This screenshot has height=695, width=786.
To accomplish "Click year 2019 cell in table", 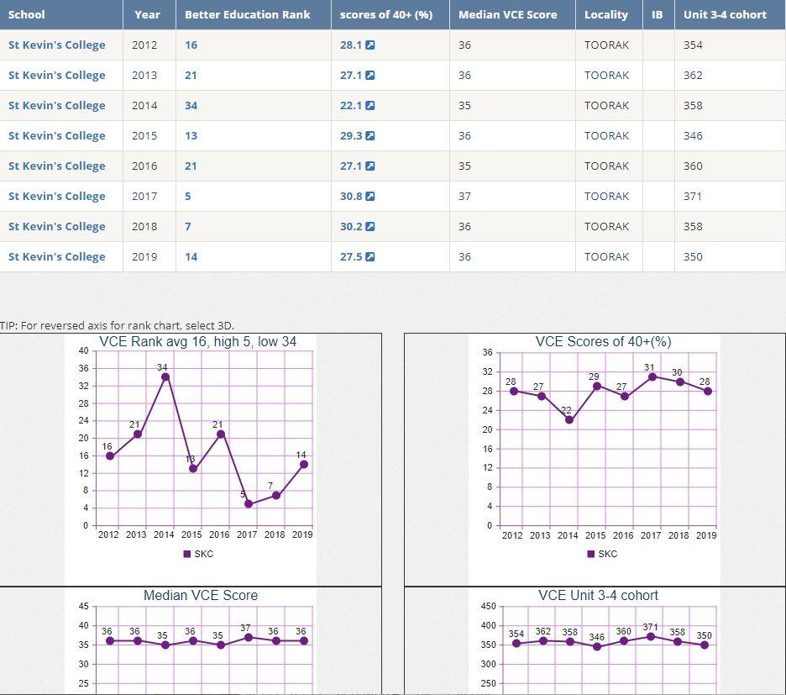I will pyautogui.click(x=144, y=257).
